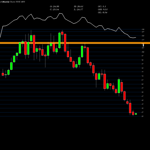This screenshot has width=150, height=150.
Task: Click the 102 price axis label
Action: click(x=143, y=52)
